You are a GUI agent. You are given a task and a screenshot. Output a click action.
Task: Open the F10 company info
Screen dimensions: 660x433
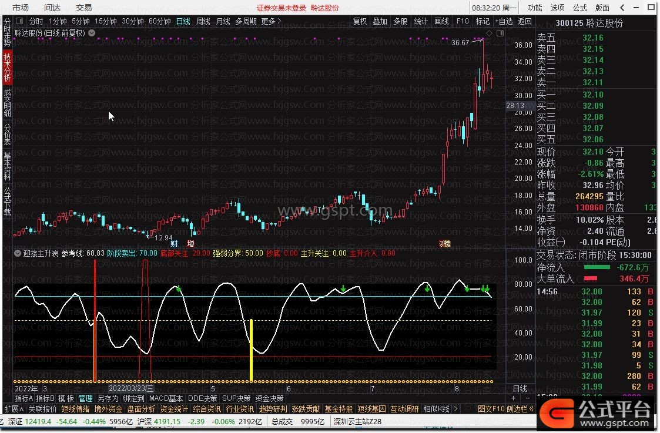(x=463, y=21)
